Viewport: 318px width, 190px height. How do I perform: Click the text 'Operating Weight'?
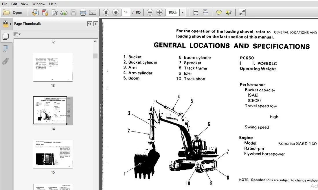[258, 69]
